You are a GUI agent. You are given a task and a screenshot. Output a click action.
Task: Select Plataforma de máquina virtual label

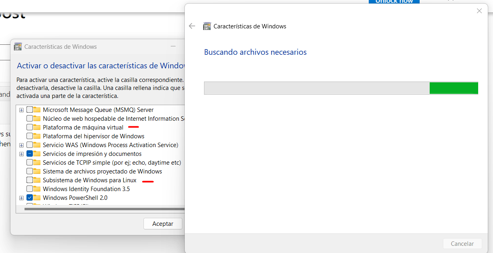coord(83,127)
